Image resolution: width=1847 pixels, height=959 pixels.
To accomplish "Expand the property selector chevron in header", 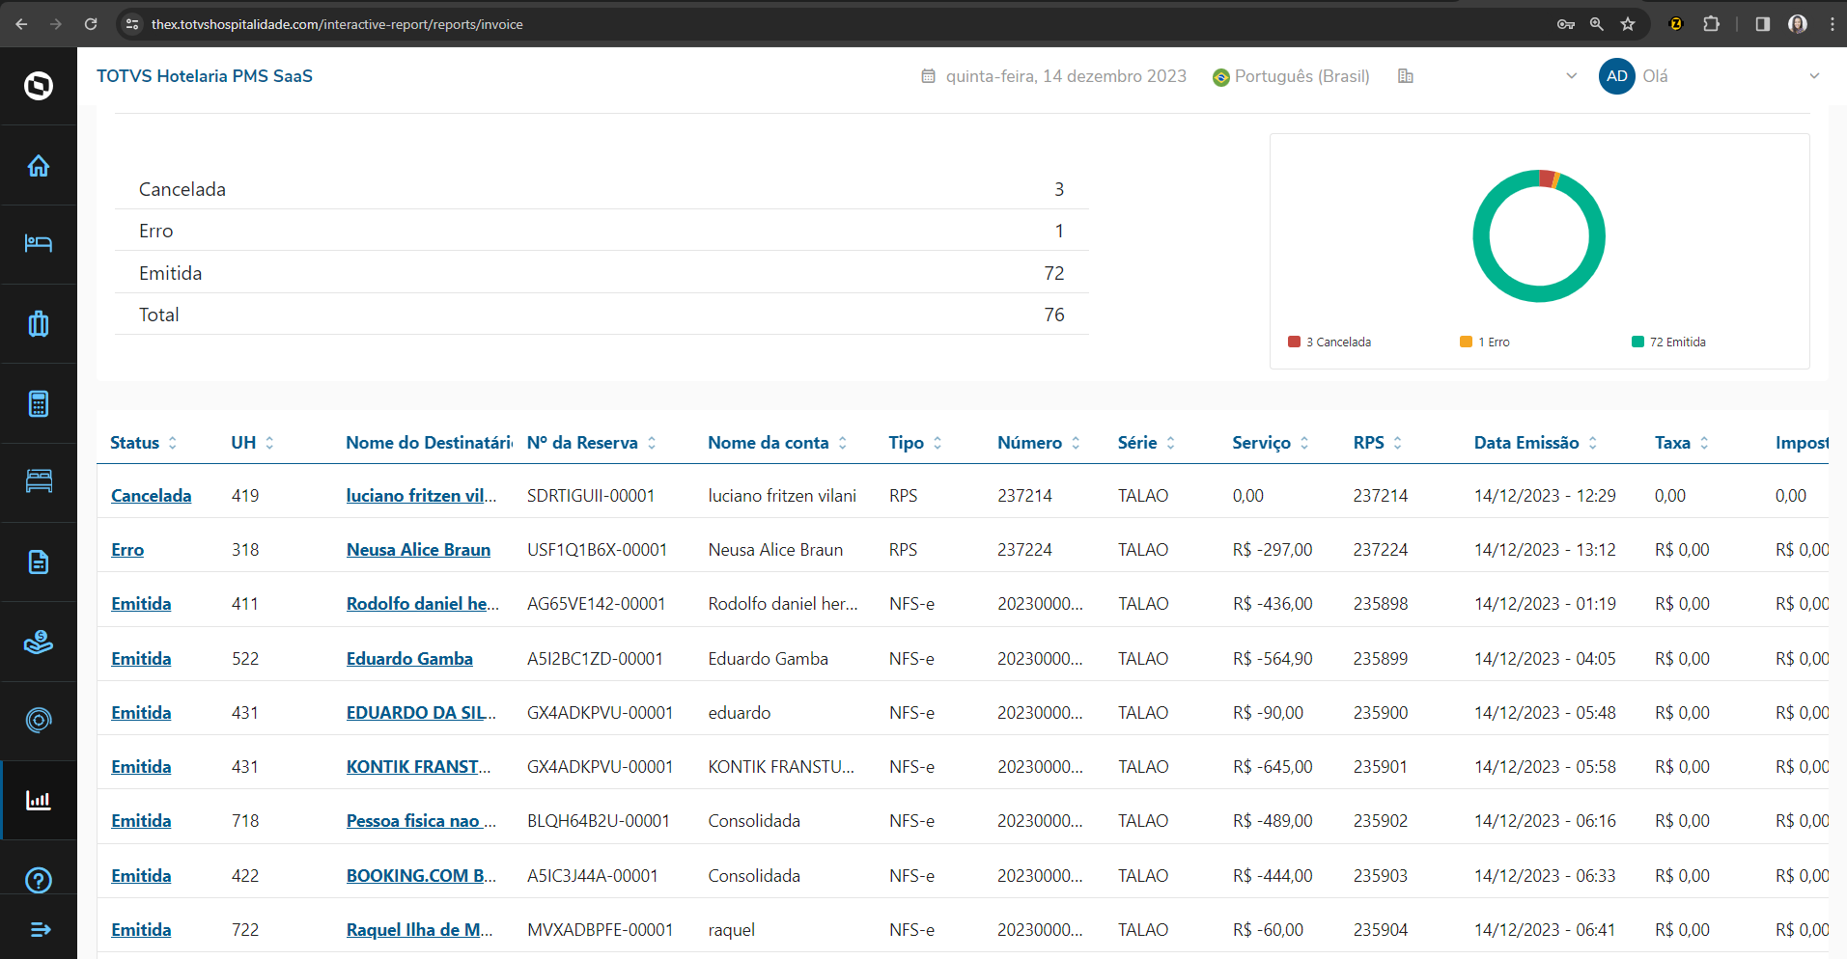I will [1571, 76].
